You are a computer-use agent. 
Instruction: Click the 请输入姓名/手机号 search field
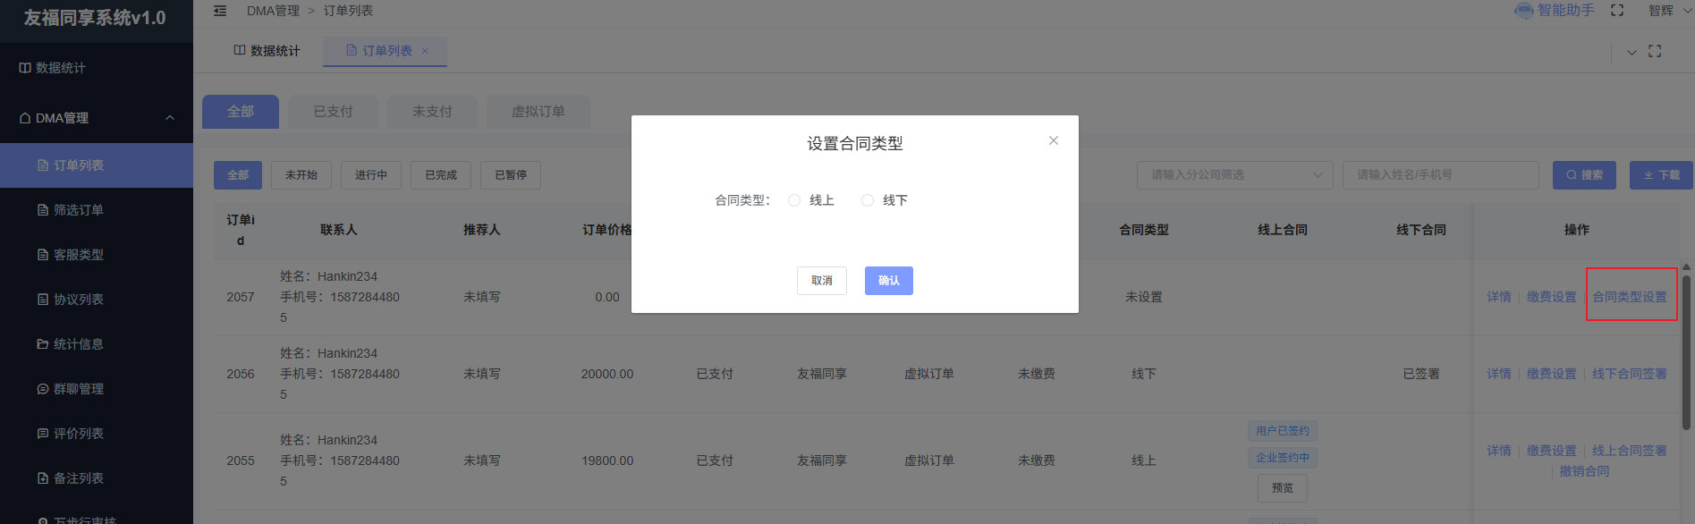[1440, 175]
